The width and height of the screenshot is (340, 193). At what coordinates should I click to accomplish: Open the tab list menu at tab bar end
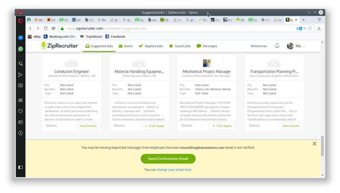click(x=319, y=20)
